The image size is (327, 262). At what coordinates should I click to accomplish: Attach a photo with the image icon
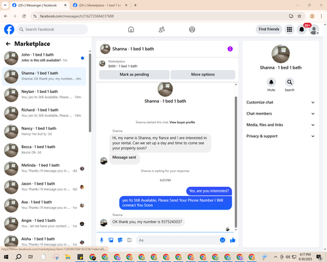[x=111, y=240]
